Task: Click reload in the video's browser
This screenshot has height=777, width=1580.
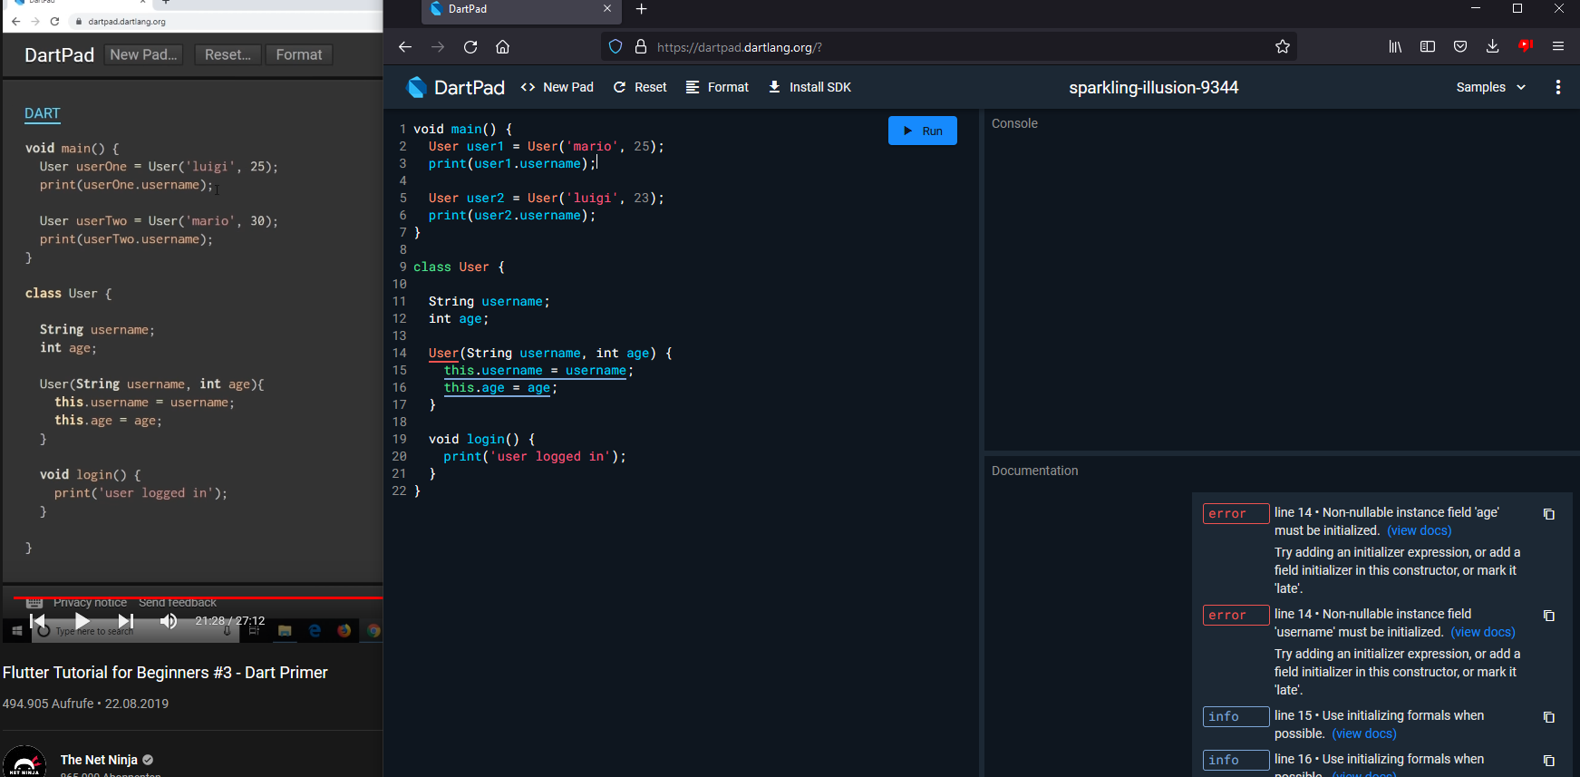Action: tap(54, 21)
